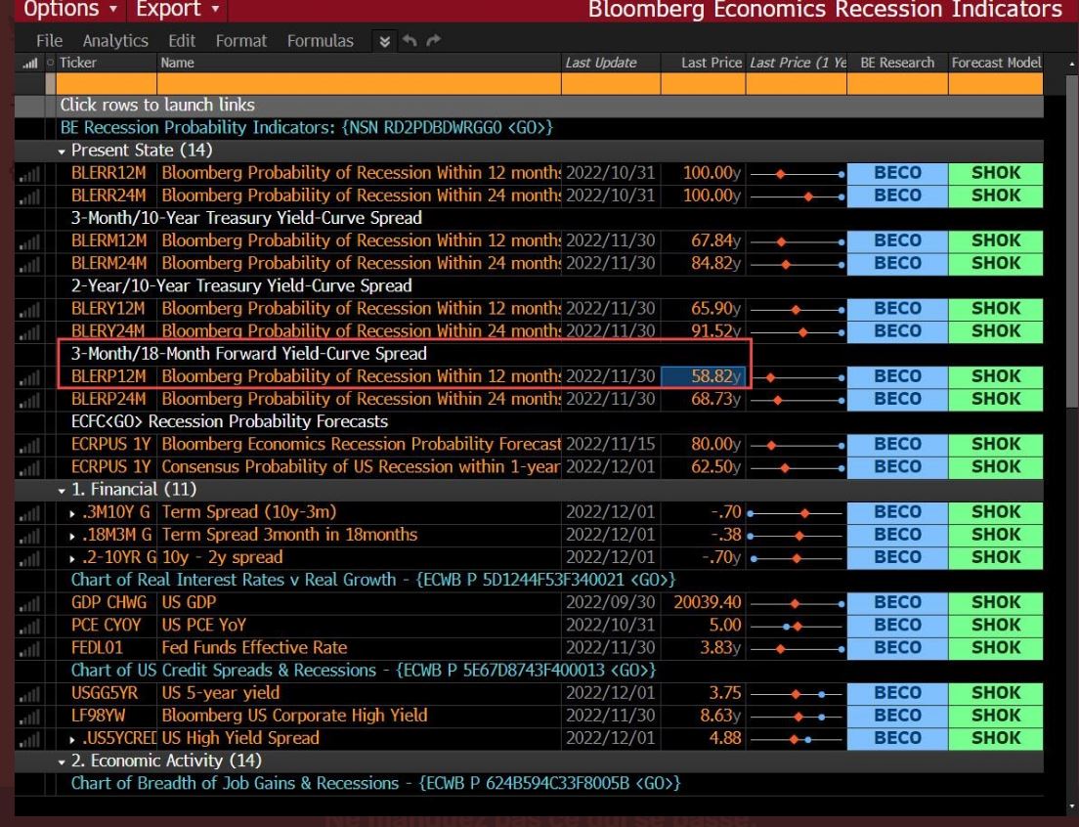Open the Format menu
The height and width of the screenshot is (827, 1079).
pyautogui.click(x=240, y=41)
